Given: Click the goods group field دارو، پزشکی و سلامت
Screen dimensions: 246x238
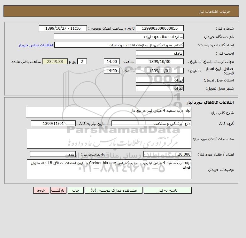Looking at the screenshot, I should (151, 123).
